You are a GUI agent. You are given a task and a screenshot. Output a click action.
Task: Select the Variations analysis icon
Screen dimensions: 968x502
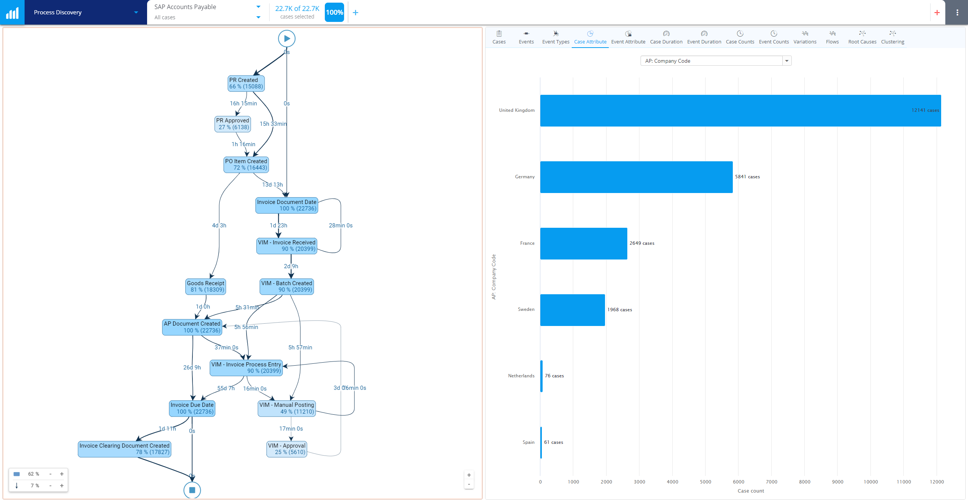click(x=805, y=37)
